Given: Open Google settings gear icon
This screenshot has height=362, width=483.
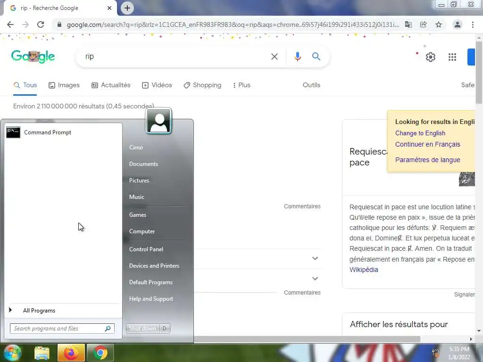Looking at the screenshot, I should pyautogui.click(x=430, y=57).
